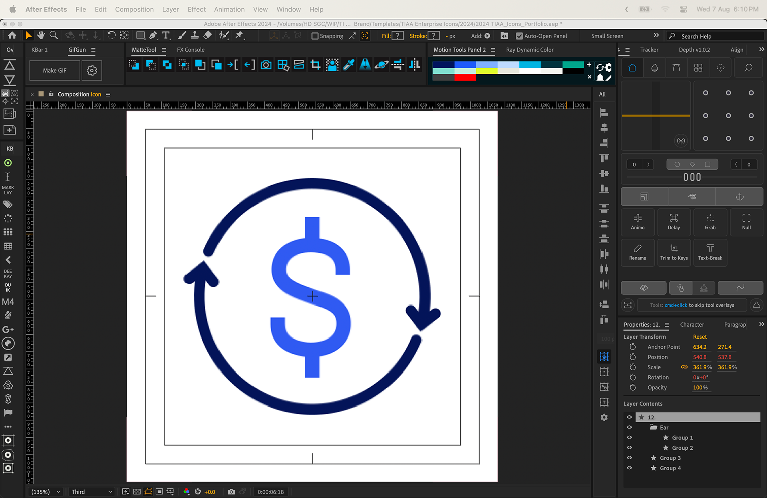Enable the Snapping checkbox
The height and width of the screenshot is (498, 767).
315,36
